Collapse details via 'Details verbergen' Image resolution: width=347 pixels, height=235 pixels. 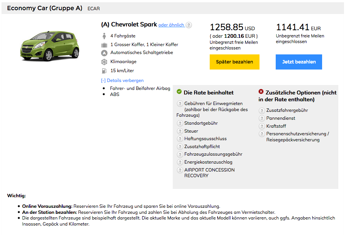coord(122,80)
